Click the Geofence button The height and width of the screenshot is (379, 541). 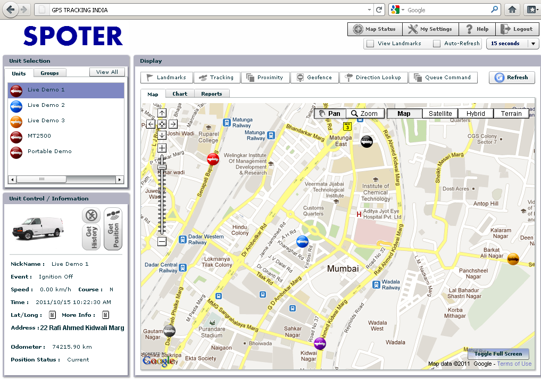pos(314,78)
